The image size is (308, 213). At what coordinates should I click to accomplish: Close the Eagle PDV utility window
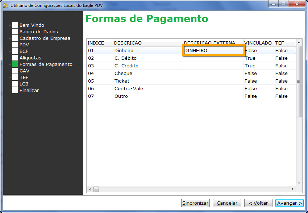pos(297,4)
